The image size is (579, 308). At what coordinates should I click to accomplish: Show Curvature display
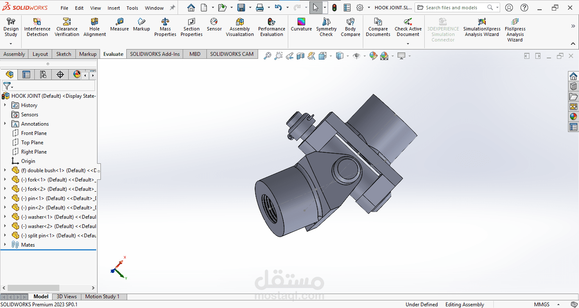(x=301, y=25)
